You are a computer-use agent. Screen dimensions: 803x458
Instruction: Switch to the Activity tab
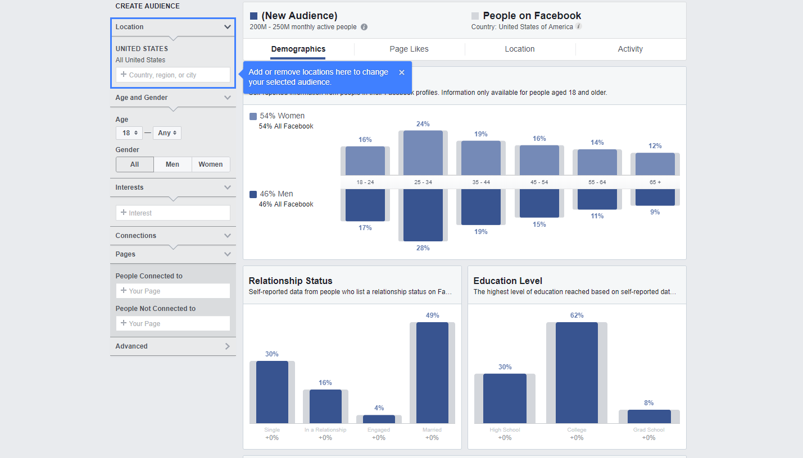click(630, 49)
